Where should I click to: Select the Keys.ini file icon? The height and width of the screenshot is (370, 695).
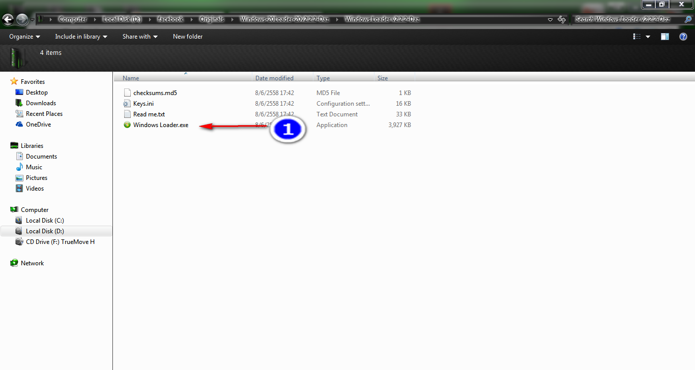click(127, 104)
